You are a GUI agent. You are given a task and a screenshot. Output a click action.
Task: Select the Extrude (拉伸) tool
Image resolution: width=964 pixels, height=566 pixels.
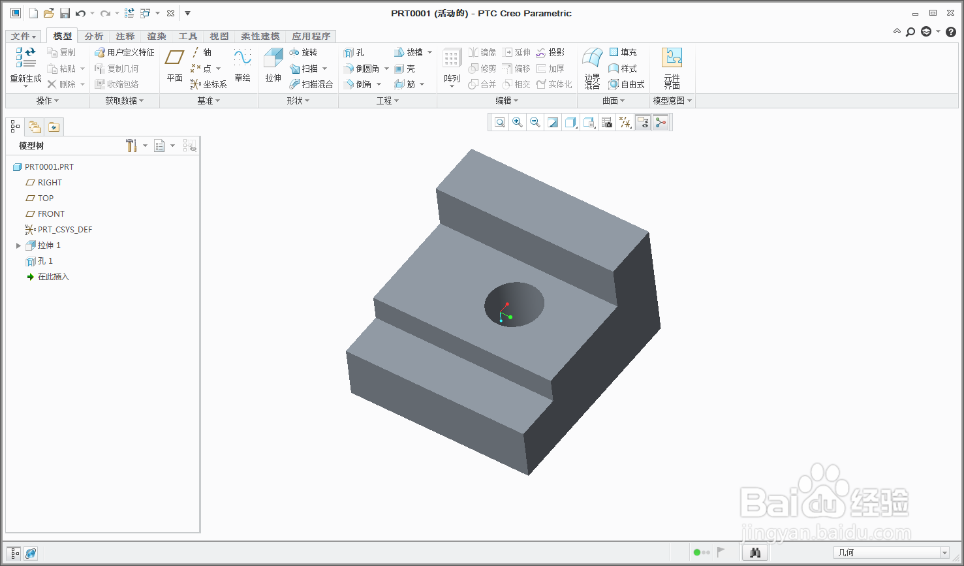[273, 65]
